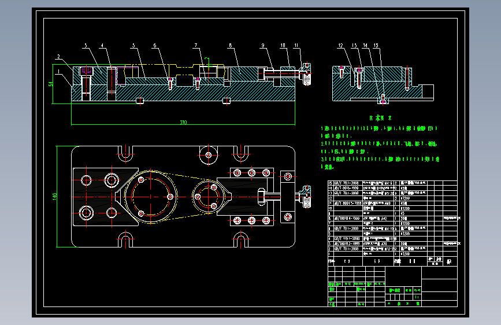Click row 3 index cell in parts table
The width and height of the screenshot is (501, 325).
[331, 243]
